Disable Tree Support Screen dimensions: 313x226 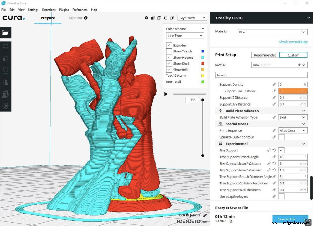(281, 150)
